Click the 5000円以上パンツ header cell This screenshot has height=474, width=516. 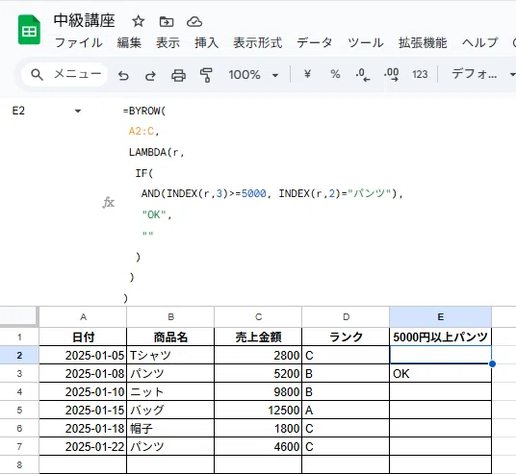440,337
